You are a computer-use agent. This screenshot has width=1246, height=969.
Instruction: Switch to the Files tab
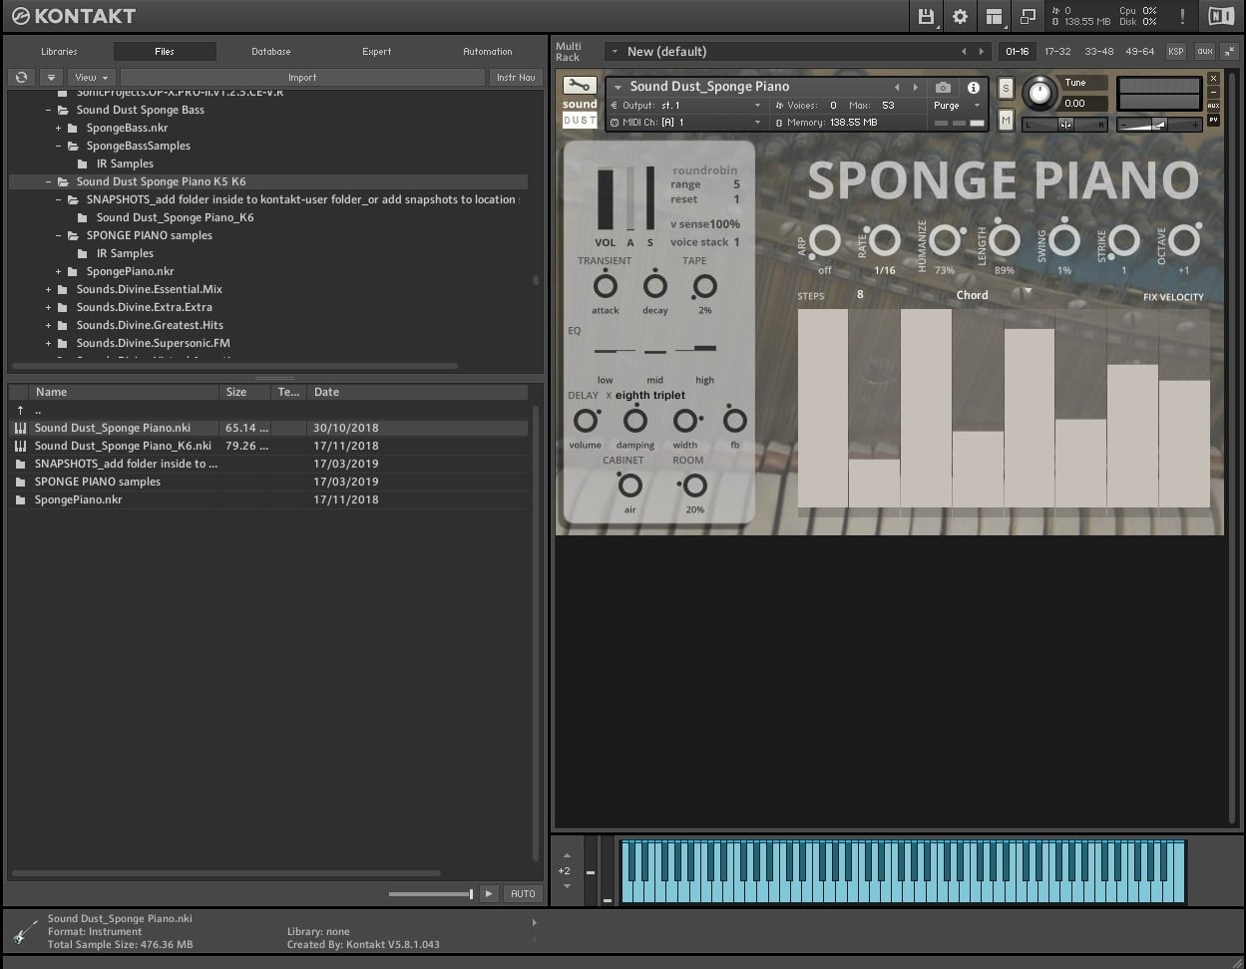165,51
